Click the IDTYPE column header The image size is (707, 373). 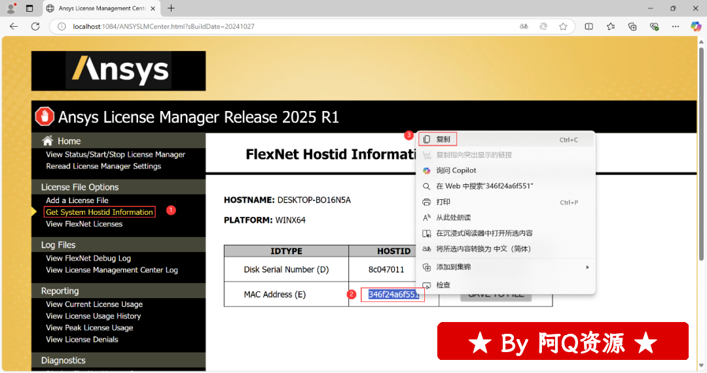tap(286, 251)
